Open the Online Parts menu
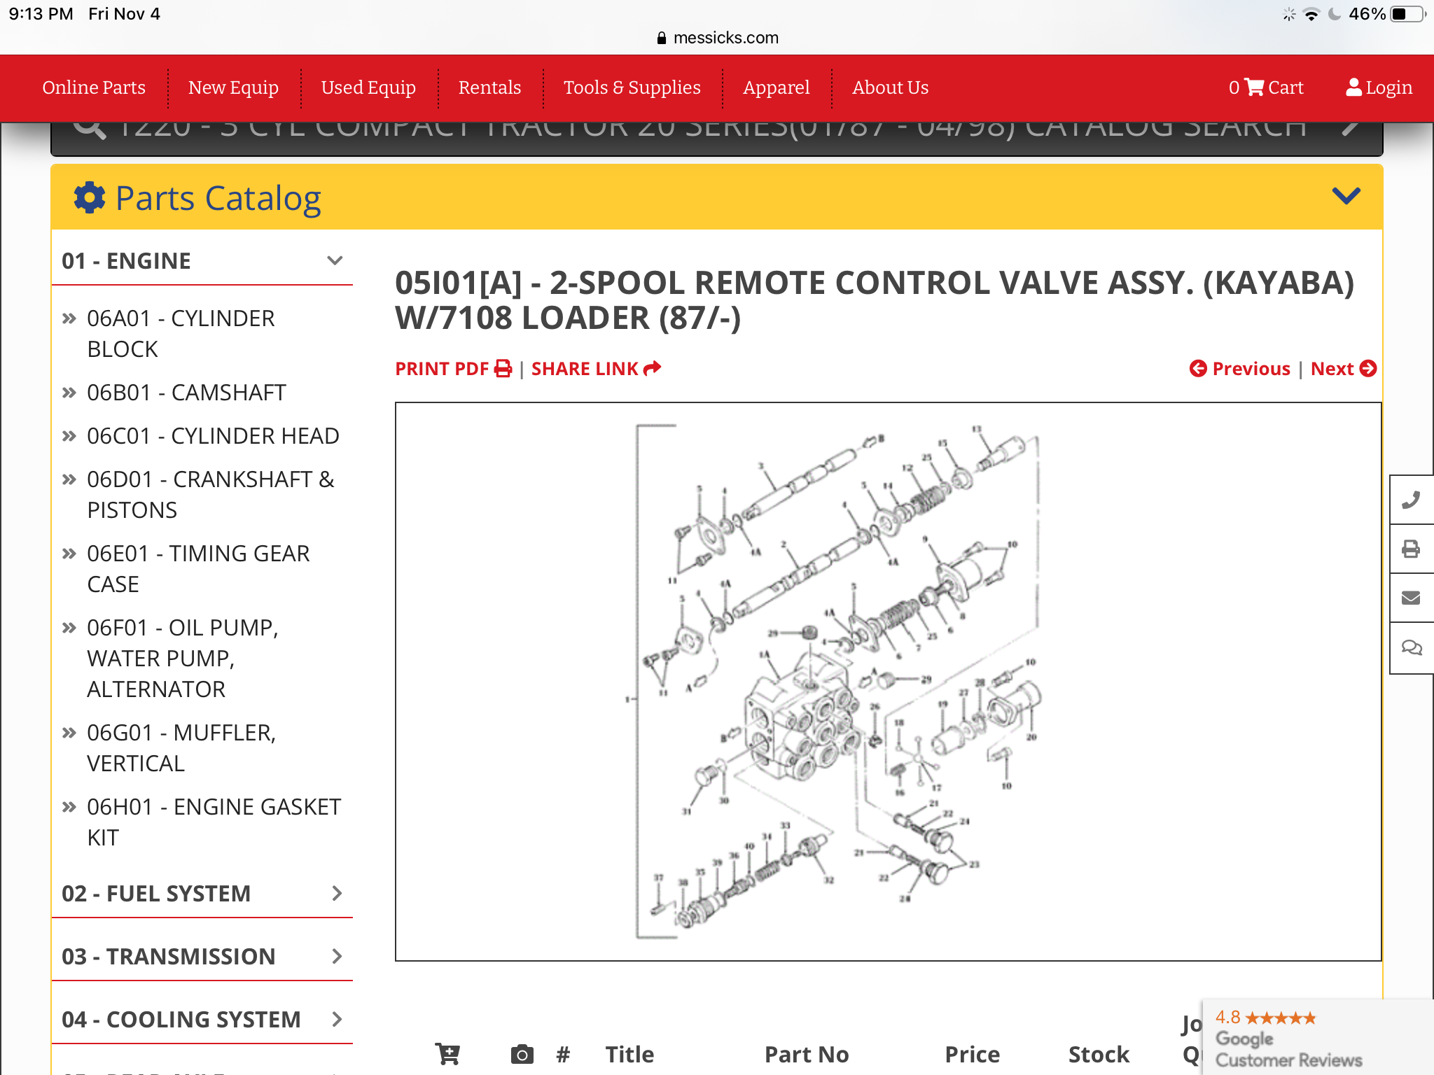This screenshot has width=1434, height=1075. click(94, 87)
